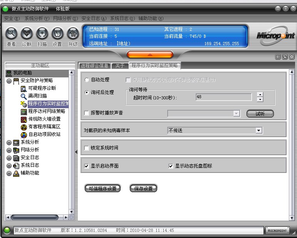Open 自启动项回收站 item
Viewport: 297px width, 238px height.
click(44, 134)
